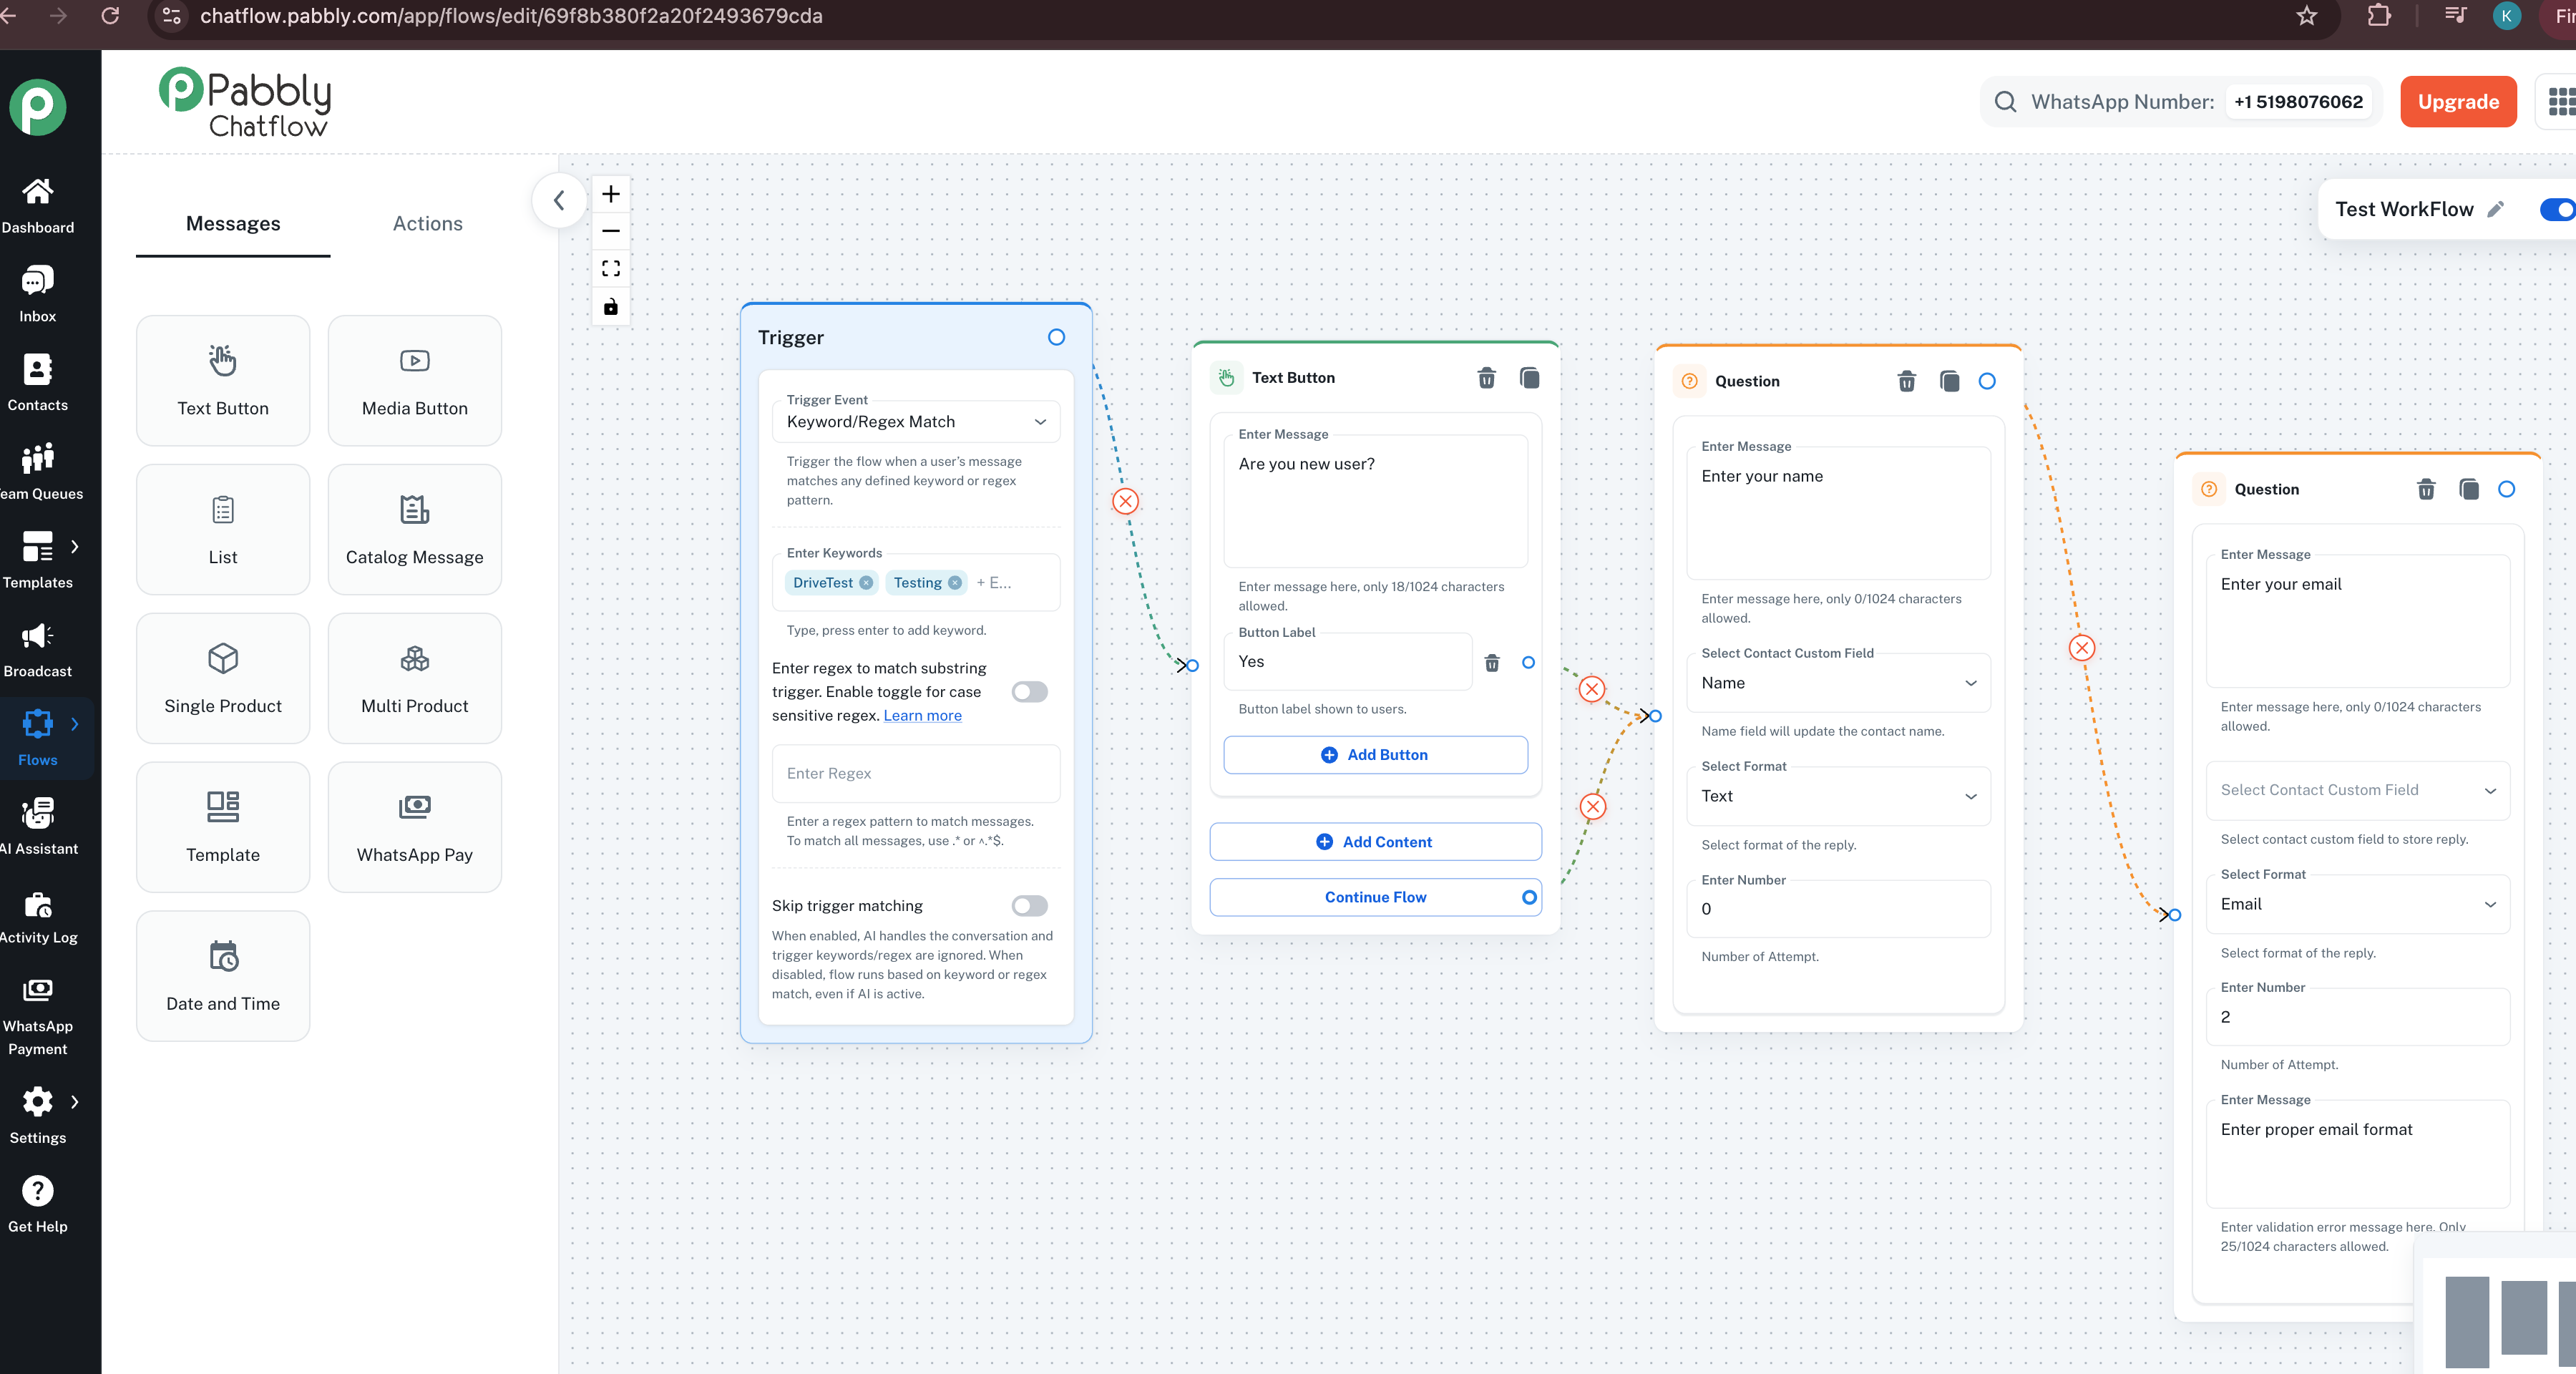Open AI Assistant sidebar item
The width and height of the screenshot is (2576, 1374).
38,827
